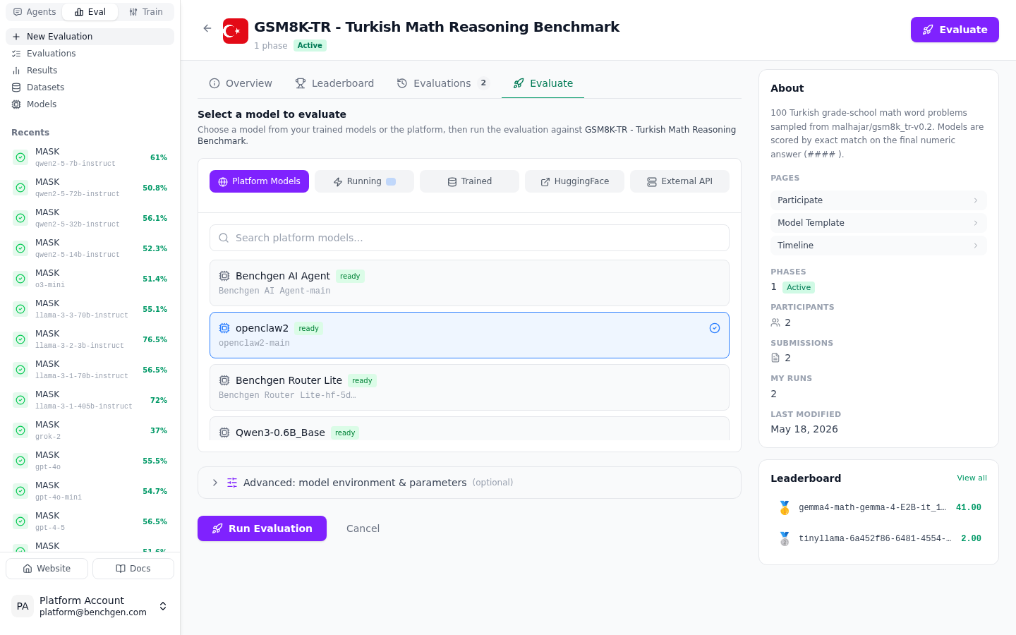
Task: Click the participants people icon
Action: click(x=775, y=322)
